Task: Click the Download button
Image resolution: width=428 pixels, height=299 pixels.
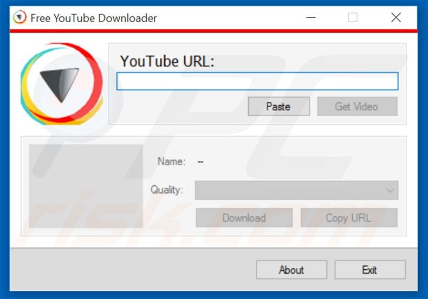Action: coord(244,218)
